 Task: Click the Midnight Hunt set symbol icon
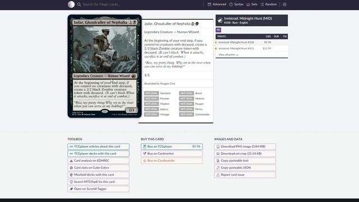tap(220, 20)
